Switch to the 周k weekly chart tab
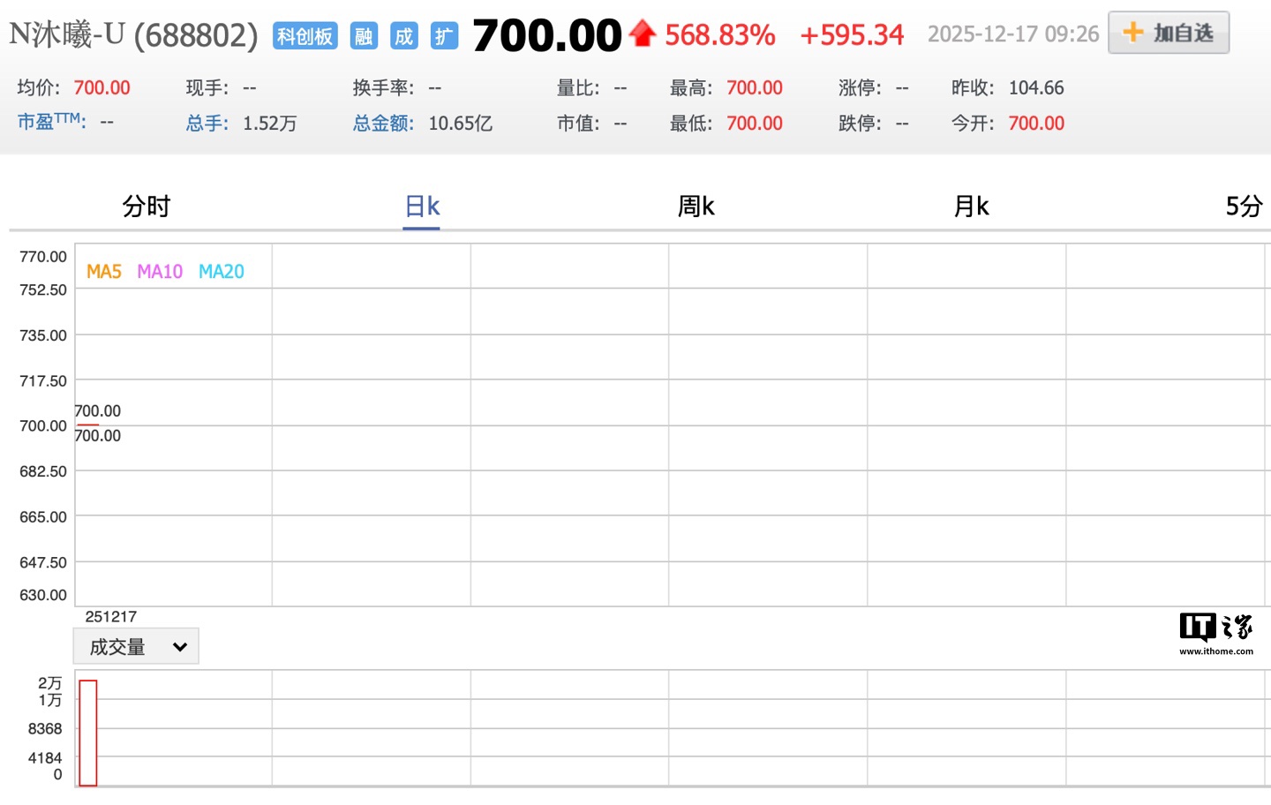 (696, 206)
